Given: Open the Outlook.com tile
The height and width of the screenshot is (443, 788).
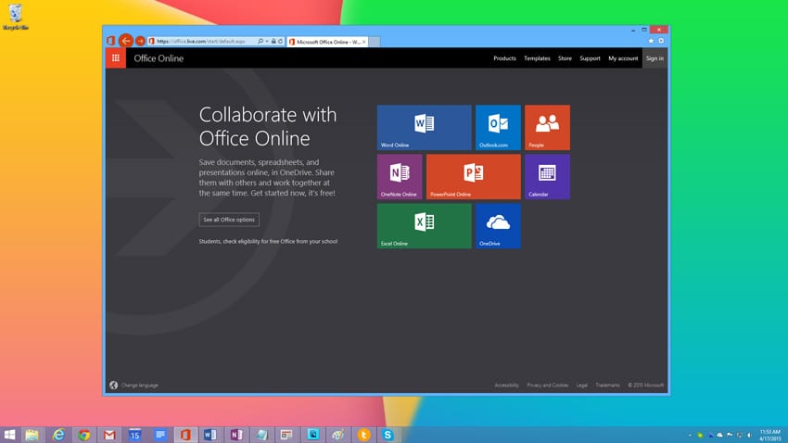Looking at the screenshot, I should pyautogui.click(x=498, y=127).
